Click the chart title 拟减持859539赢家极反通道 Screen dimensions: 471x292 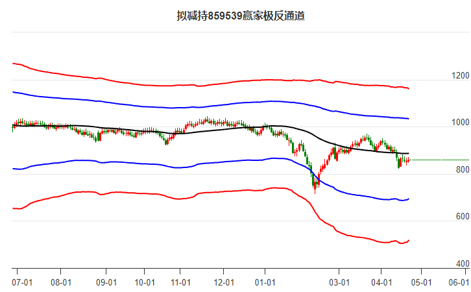(x=241, y=16)
